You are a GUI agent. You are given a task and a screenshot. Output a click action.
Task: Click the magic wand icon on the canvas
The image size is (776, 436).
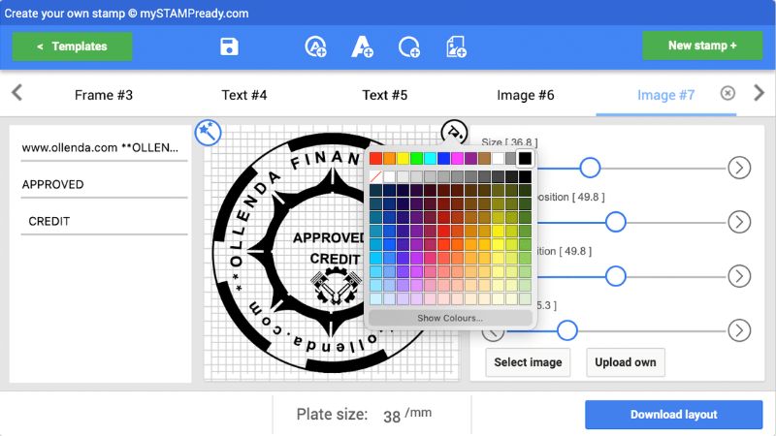(208, 133)
